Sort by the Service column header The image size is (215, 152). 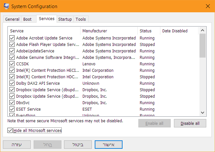pos(44,31)
